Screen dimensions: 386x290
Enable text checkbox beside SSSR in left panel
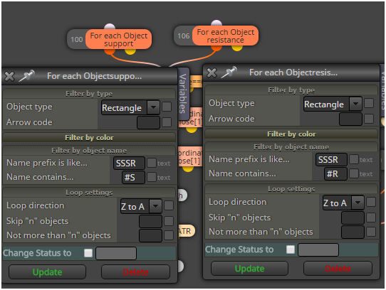point(152,163)
